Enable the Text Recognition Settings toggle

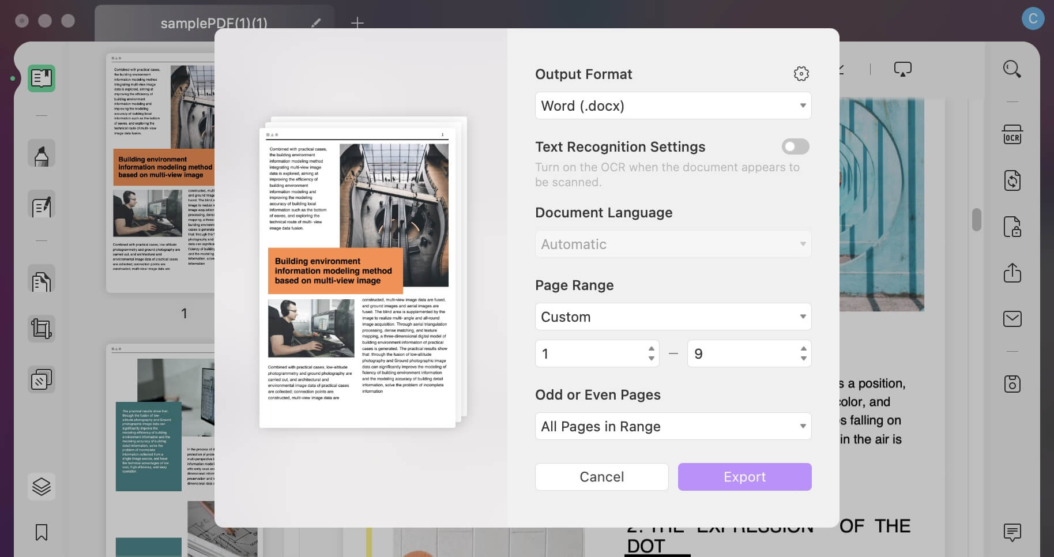coord(795,146)
